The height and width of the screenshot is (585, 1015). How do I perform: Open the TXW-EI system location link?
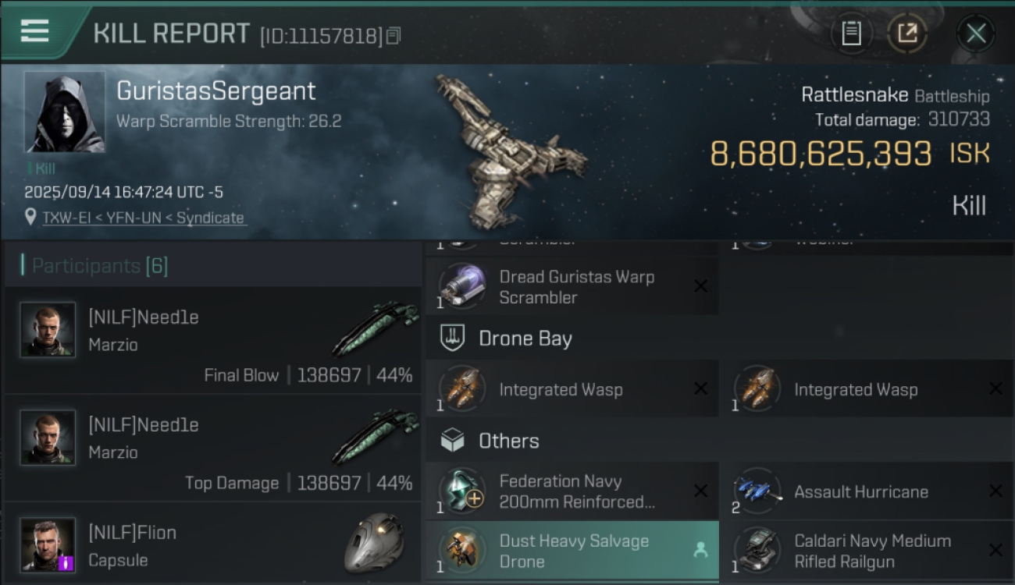pyautogui.click(x=66, y=218)
